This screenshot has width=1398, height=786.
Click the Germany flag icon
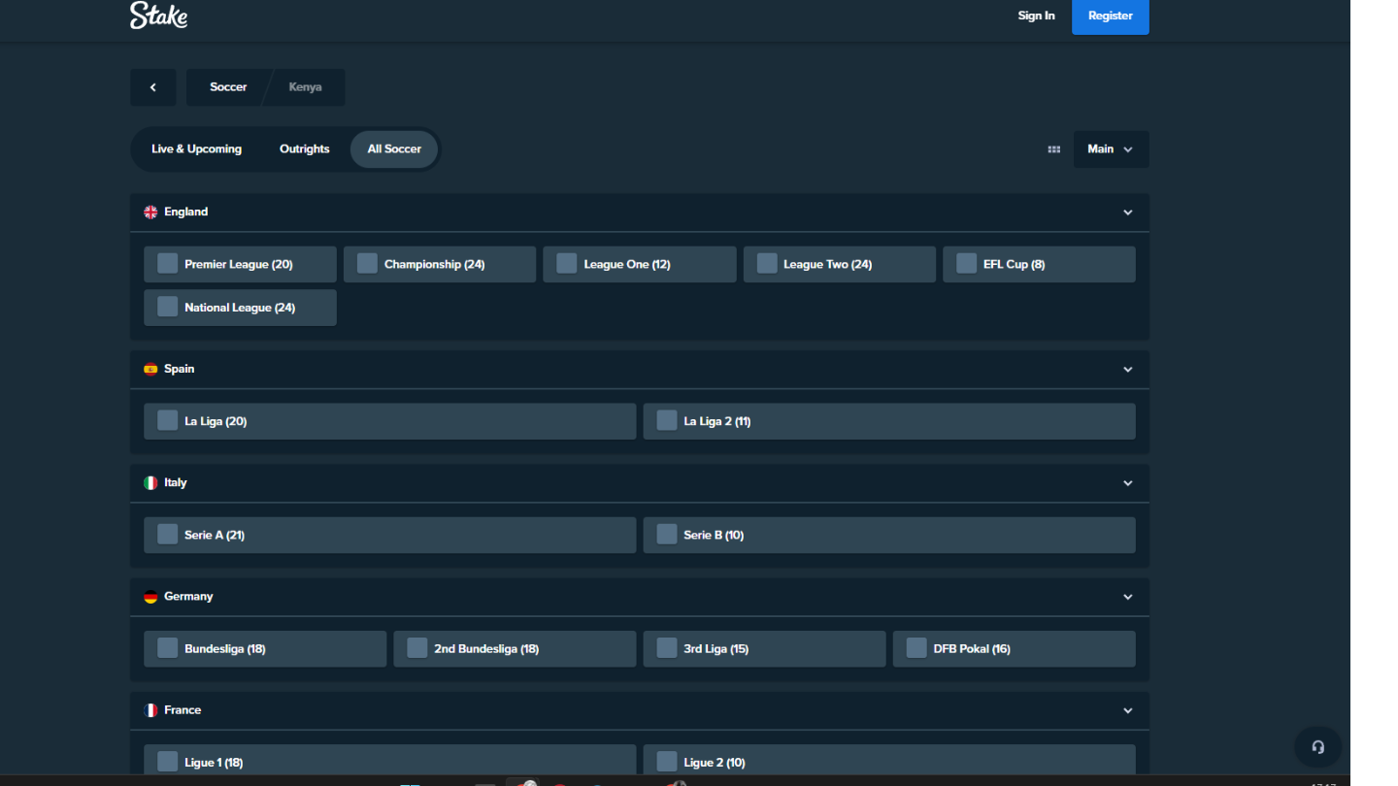[150, 597]
